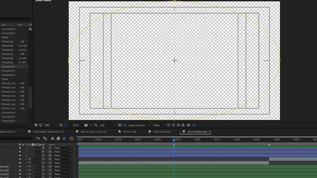Toggle Always Preview This View icon

tap(36, 125)
